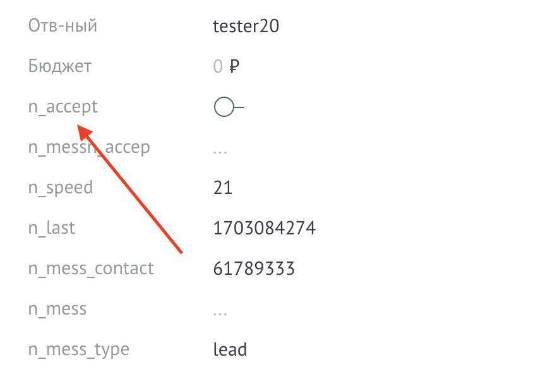Select the n_mess_type field label
Viewport: 538px width, 374px height.
79,349
